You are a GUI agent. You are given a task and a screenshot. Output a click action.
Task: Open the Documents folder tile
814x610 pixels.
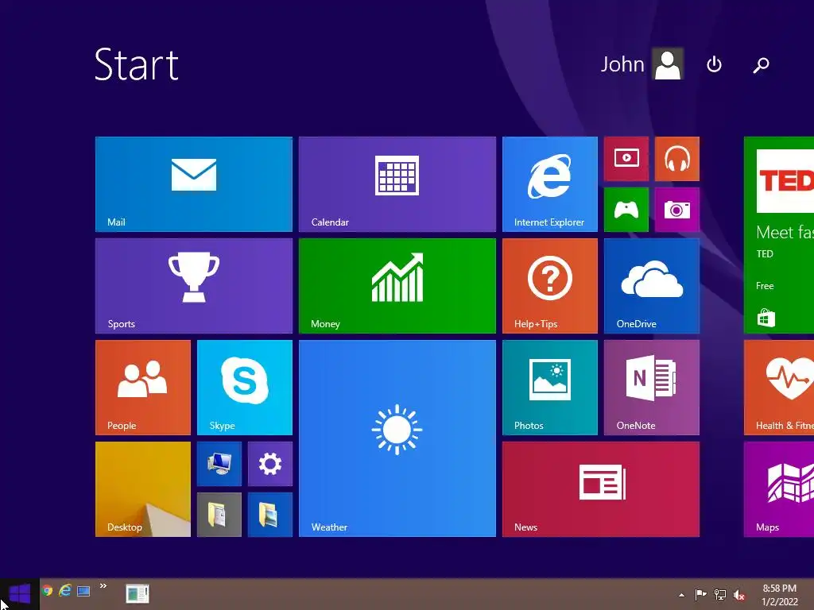tap(219, 515)
